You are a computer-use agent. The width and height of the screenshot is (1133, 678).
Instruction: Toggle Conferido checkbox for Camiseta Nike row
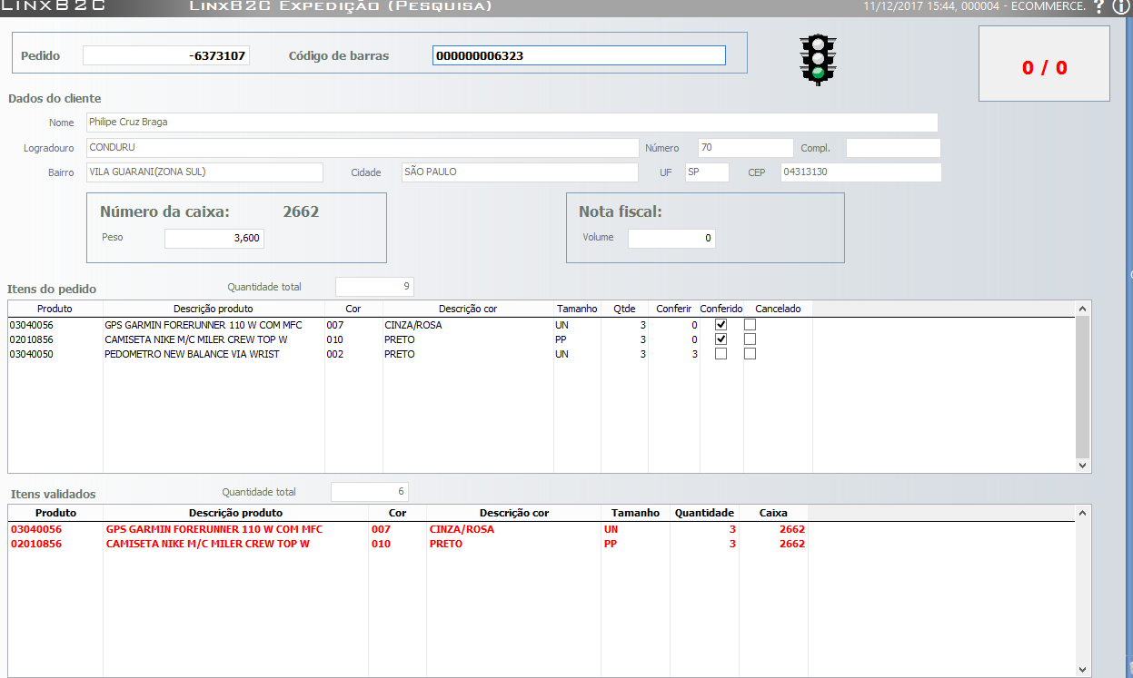(x=721, y=339)
